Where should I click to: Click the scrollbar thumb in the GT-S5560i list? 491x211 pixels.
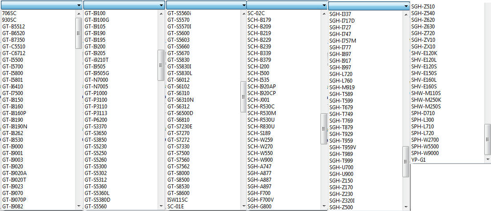pyautogui.click(x=243, y=96)
